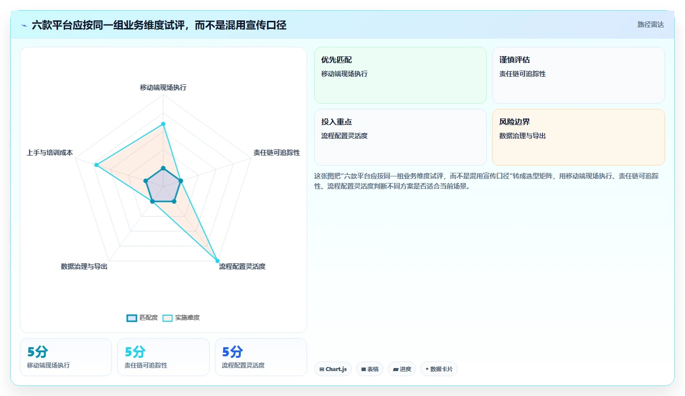Screen dimensions: 685x396
Task: Click 实施难度 data point at 流程配置灵活度 vertex
Action: coord(217,261)
